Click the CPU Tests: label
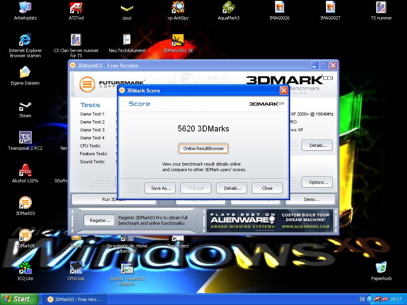This screenshot has width=407, height=305. tap(90, 146)
